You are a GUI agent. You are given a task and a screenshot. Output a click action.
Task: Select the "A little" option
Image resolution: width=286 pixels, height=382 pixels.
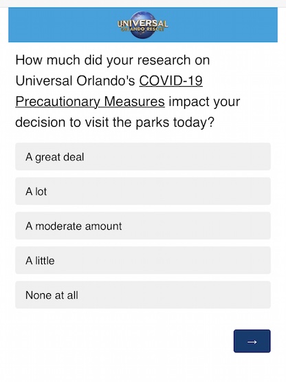[143, 260]
